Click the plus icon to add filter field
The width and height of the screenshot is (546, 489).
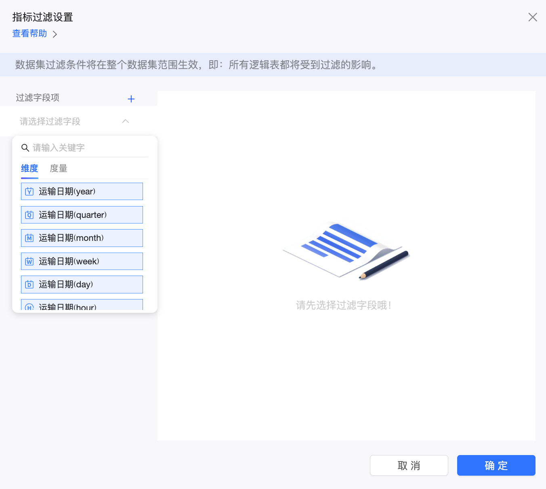tap(131, 99)
